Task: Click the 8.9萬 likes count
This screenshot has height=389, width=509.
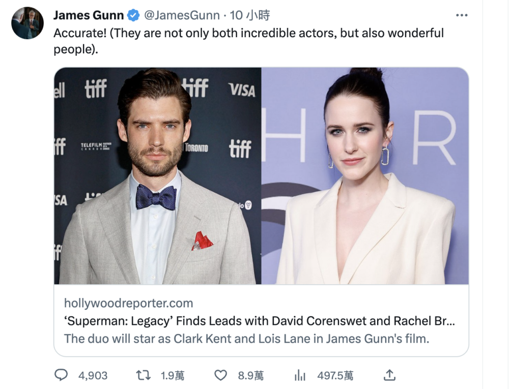Action: pyautogui.click(x=250, y=376)
